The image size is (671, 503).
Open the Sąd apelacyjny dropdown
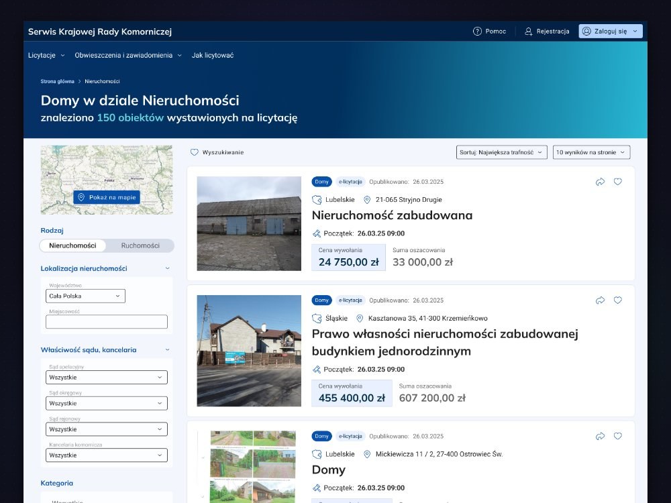coord(107,377)
